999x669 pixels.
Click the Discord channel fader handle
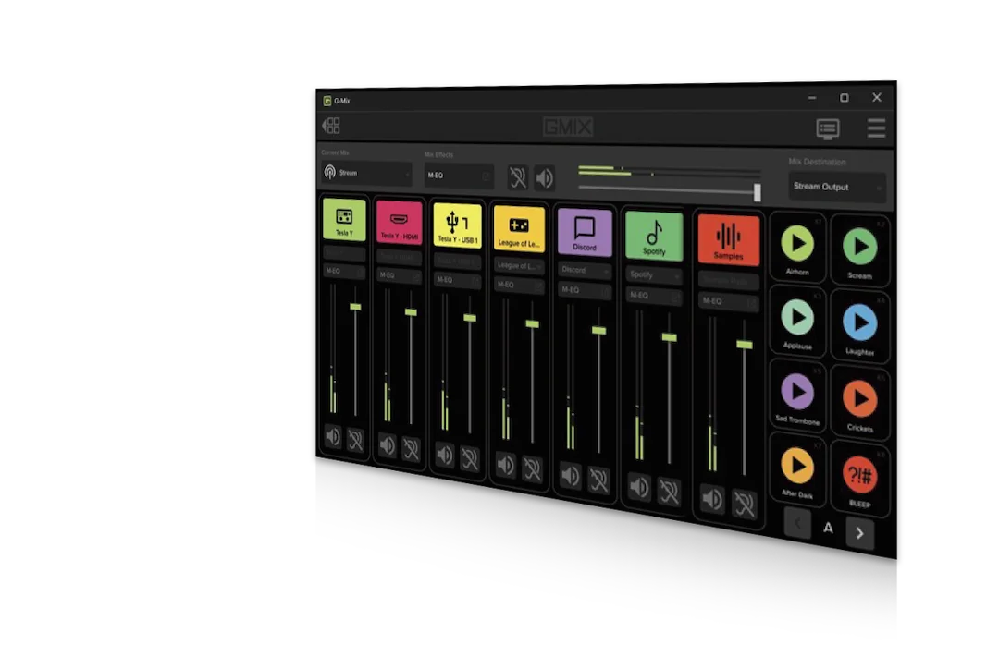pos(598,331)
